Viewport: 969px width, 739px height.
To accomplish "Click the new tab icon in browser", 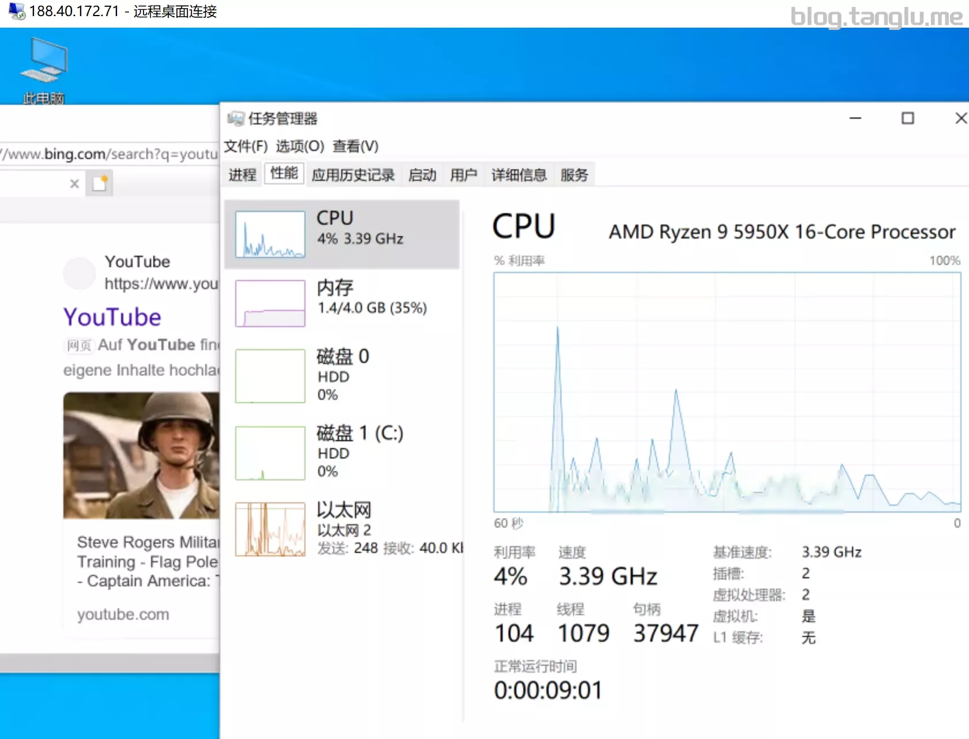I will pos(100,183).
